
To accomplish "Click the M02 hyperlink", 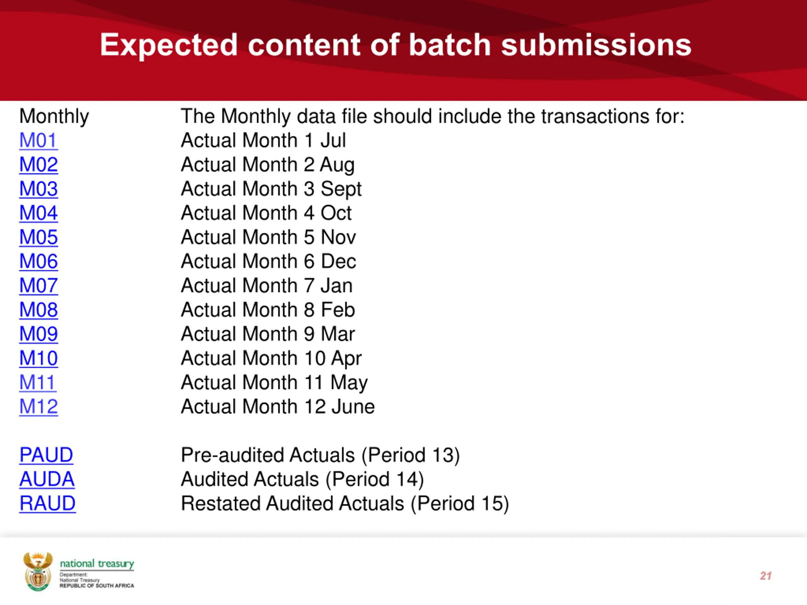I will point(38,164).
